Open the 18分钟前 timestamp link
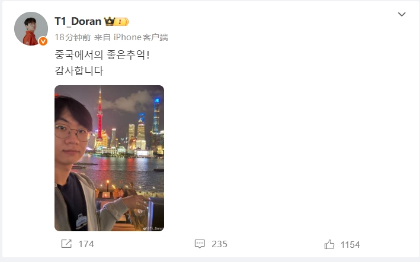 point(73,37)
